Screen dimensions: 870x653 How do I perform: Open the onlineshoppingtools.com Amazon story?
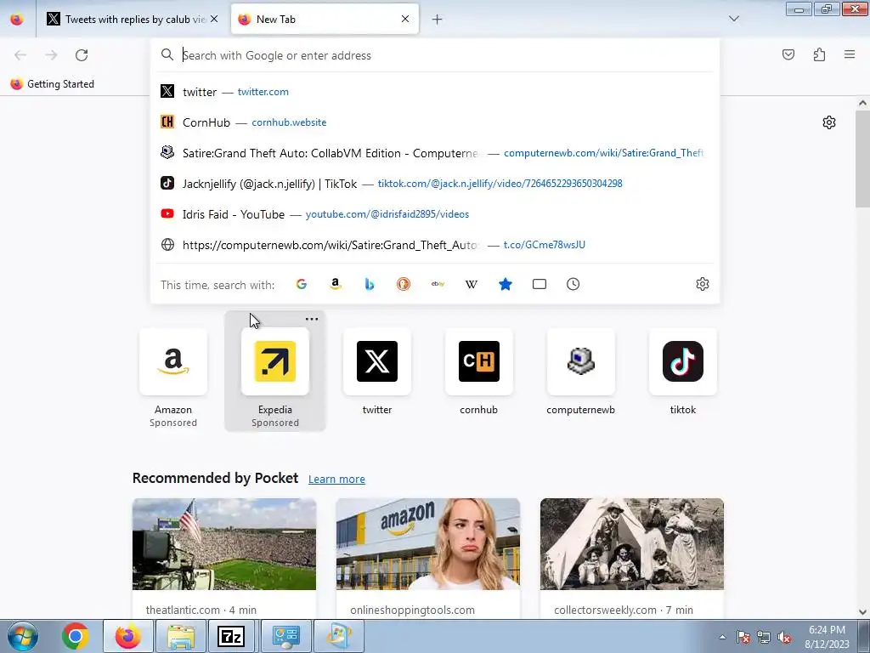pos(428,559)
